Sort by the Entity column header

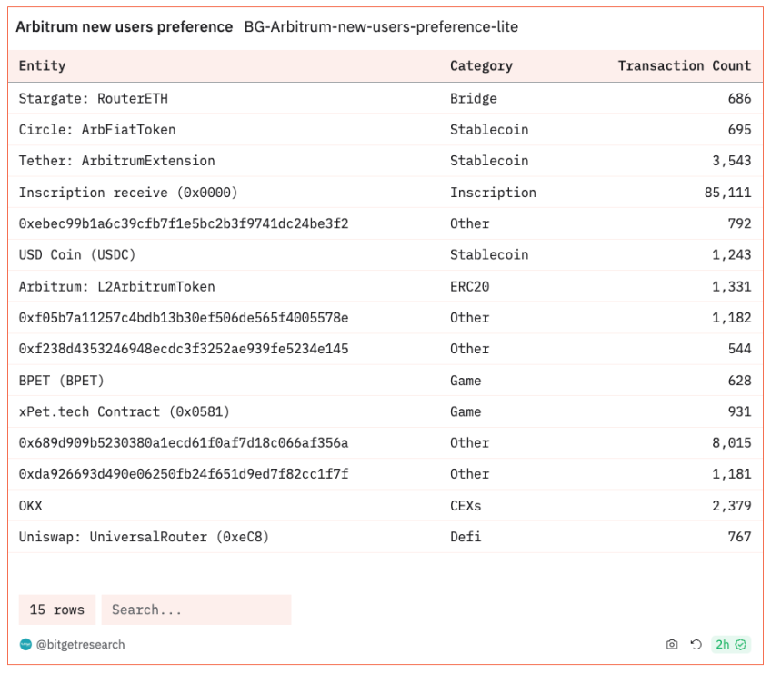(x=43, y=65)
